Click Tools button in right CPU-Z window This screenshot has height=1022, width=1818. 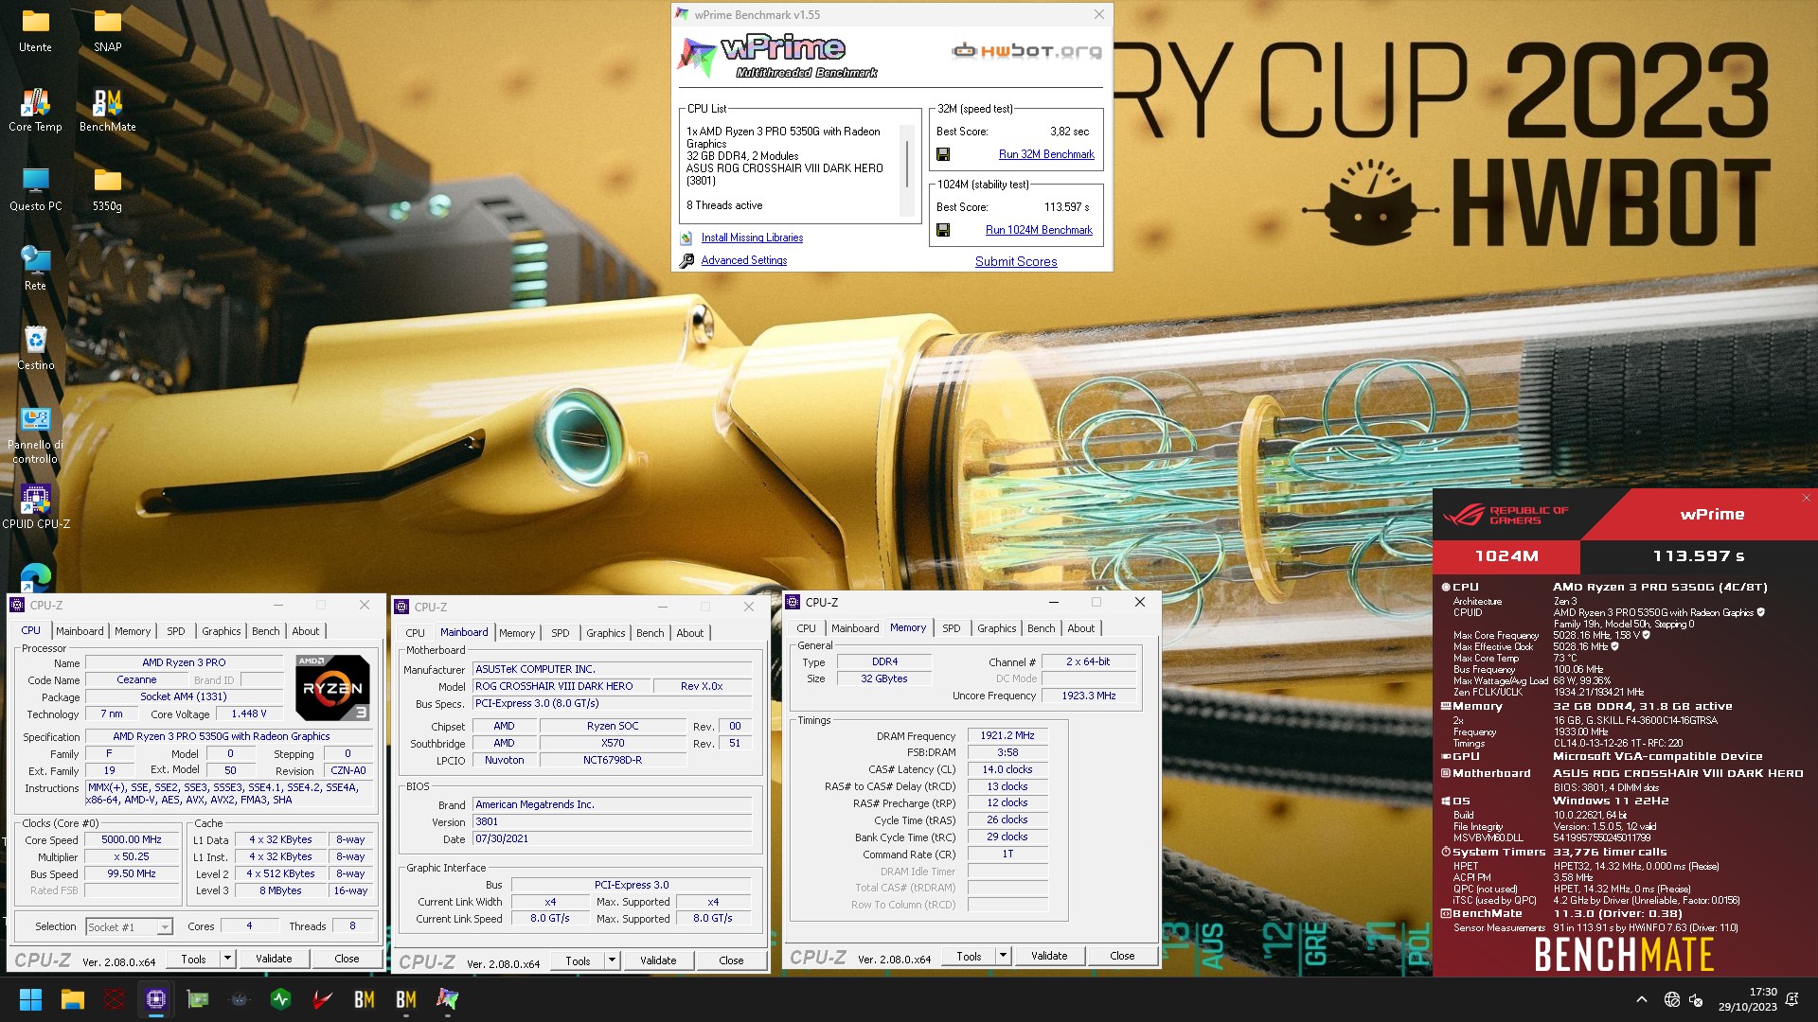point(969,956)
